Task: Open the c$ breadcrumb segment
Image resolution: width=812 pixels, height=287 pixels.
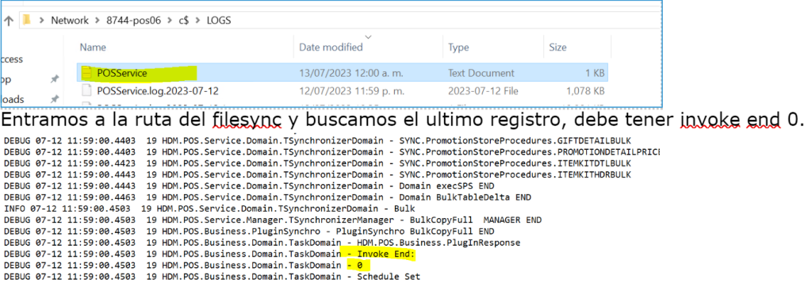Action: (x=185, y=21)
